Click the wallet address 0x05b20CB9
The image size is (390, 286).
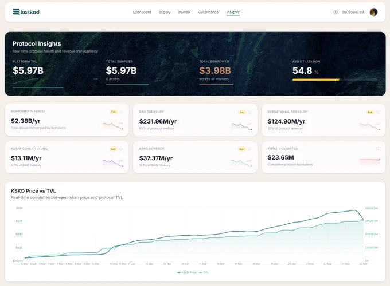(354, 12)
